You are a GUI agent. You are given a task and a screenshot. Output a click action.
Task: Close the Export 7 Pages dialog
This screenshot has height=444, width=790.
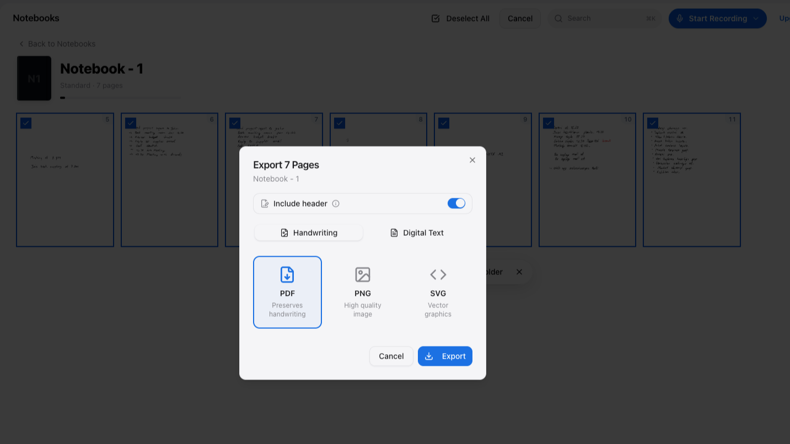(x=472, y=160)
